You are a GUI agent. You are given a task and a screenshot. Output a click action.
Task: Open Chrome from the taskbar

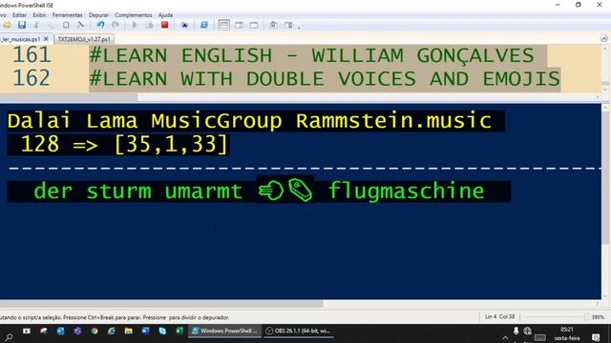pyautogui.click(x=95, y=331)
